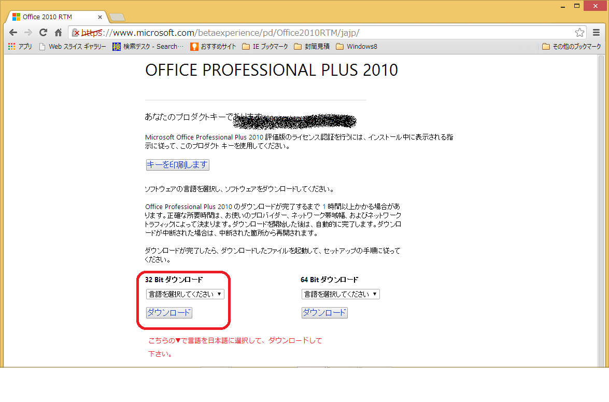Viewport: 609px width, 402px height.
Task: Click the 32 Bit ダウンロード button
Action: pos(169,313)
